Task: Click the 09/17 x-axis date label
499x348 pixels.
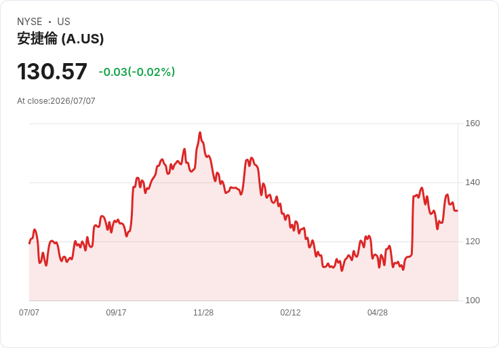Action: tap(116, 312)
